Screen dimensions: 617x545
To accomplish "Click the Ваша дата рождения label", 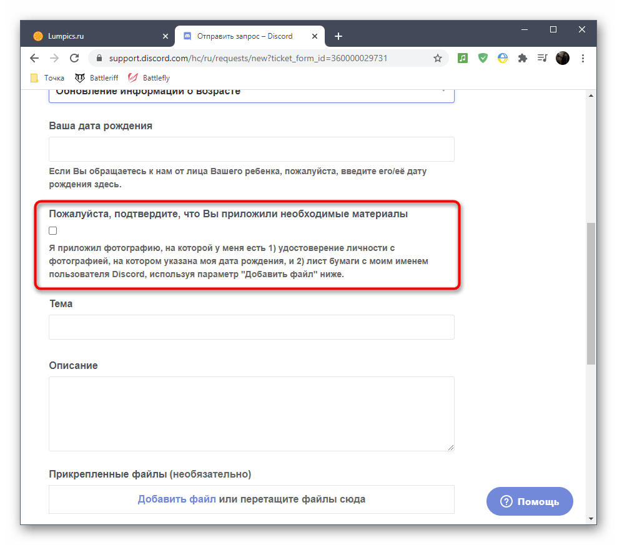I will click(x=101, y=125).
